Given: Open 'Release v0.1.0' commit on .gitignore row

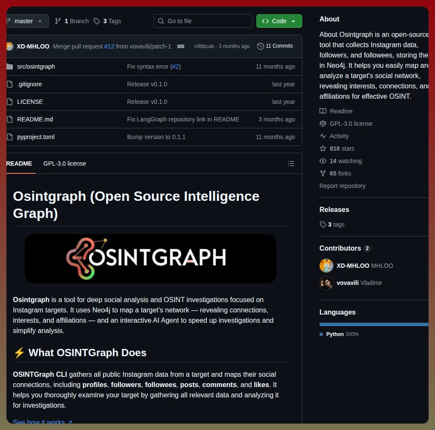Looking at the screenshot, I should pyautogui.click(x=147, y=84).
